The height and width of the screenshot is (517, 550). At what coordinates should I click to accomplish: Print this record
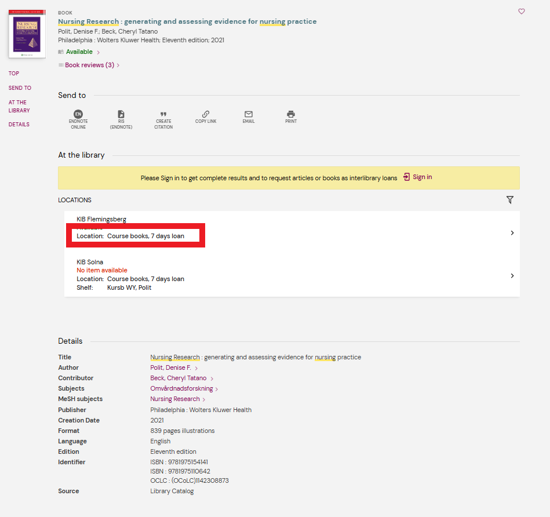tap(291, 117)
